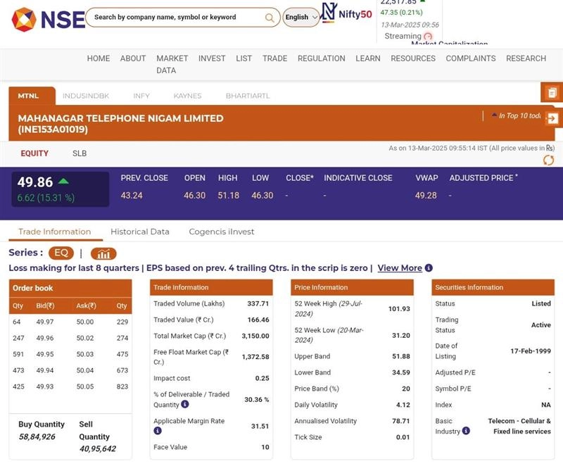Click info icon next to Basic Industry

tap(466, 432)
